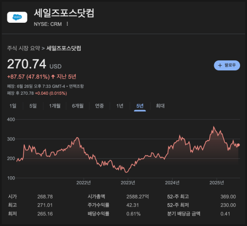This screenshot has width=247, height=226.
Task: Select the 5일 time range tab
Action: click(33, 106)
